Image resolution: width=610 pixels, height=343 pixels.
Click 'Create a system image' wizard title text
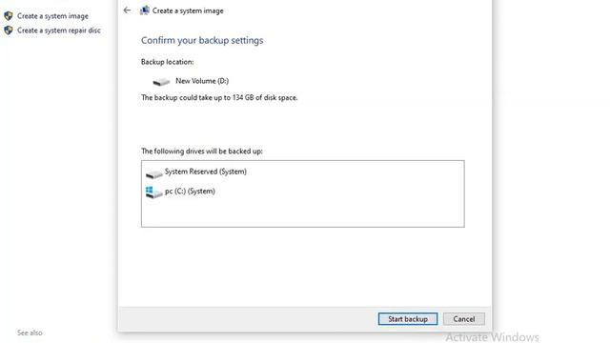point(188,10)
